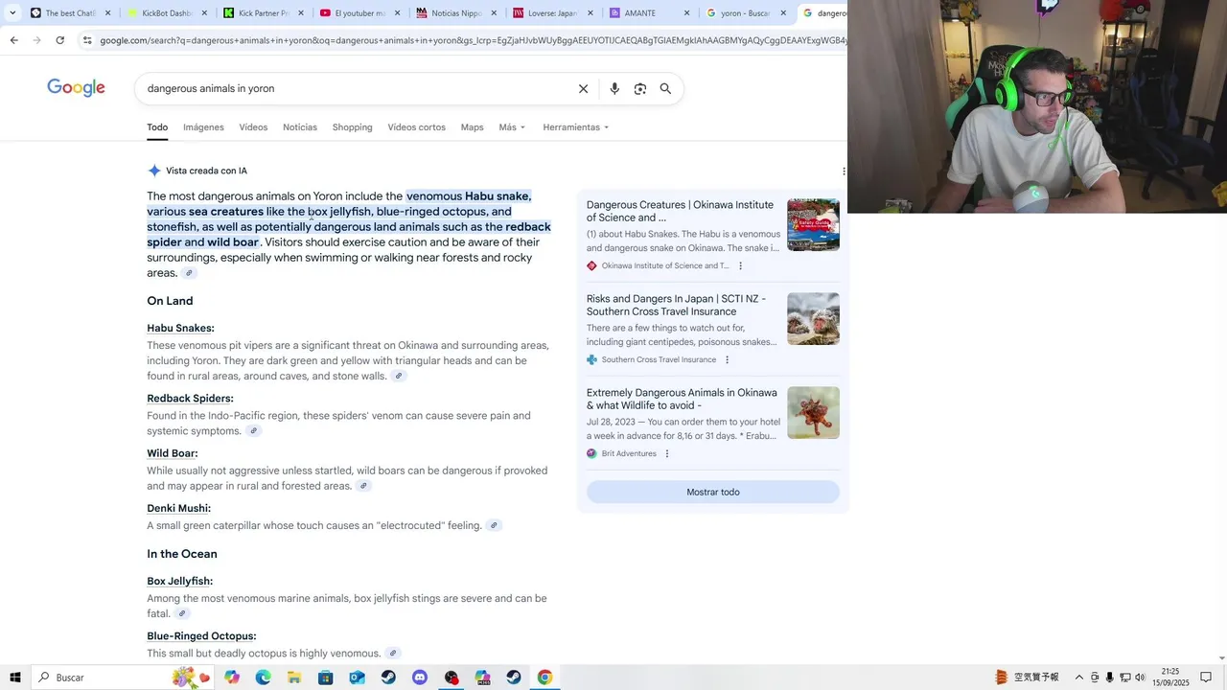Open File Explorer from taskbar
The width and height of the screenshot is (1227, 690).
tap(294, 678)
